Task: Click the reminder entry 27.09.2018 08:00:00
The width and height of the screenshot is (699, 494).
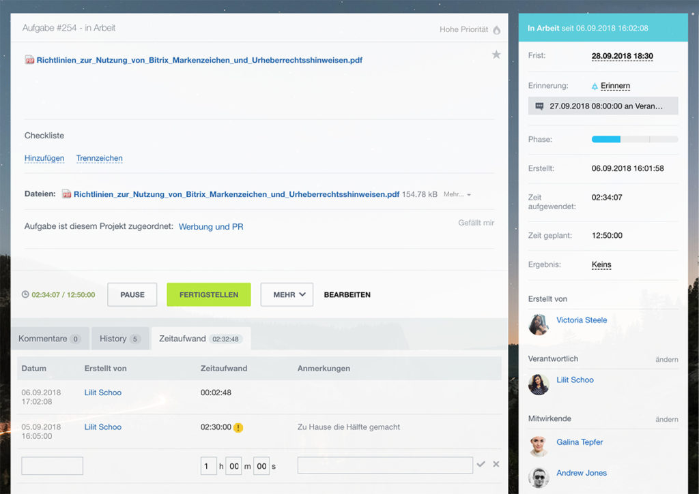Action: 603,106
